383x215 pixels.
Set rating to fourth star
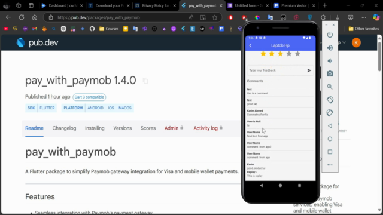[x=288, y=54]
